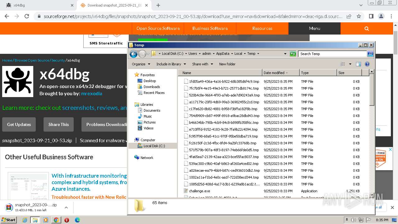Viewport: 398px width, 224px height.
Task: Expand the address bar history dropdown
Action: (285, 54)
